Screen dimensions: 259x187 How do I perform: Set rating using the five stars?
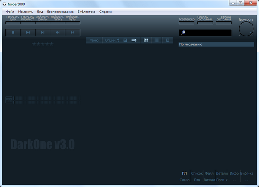click(x=43, y=44)
